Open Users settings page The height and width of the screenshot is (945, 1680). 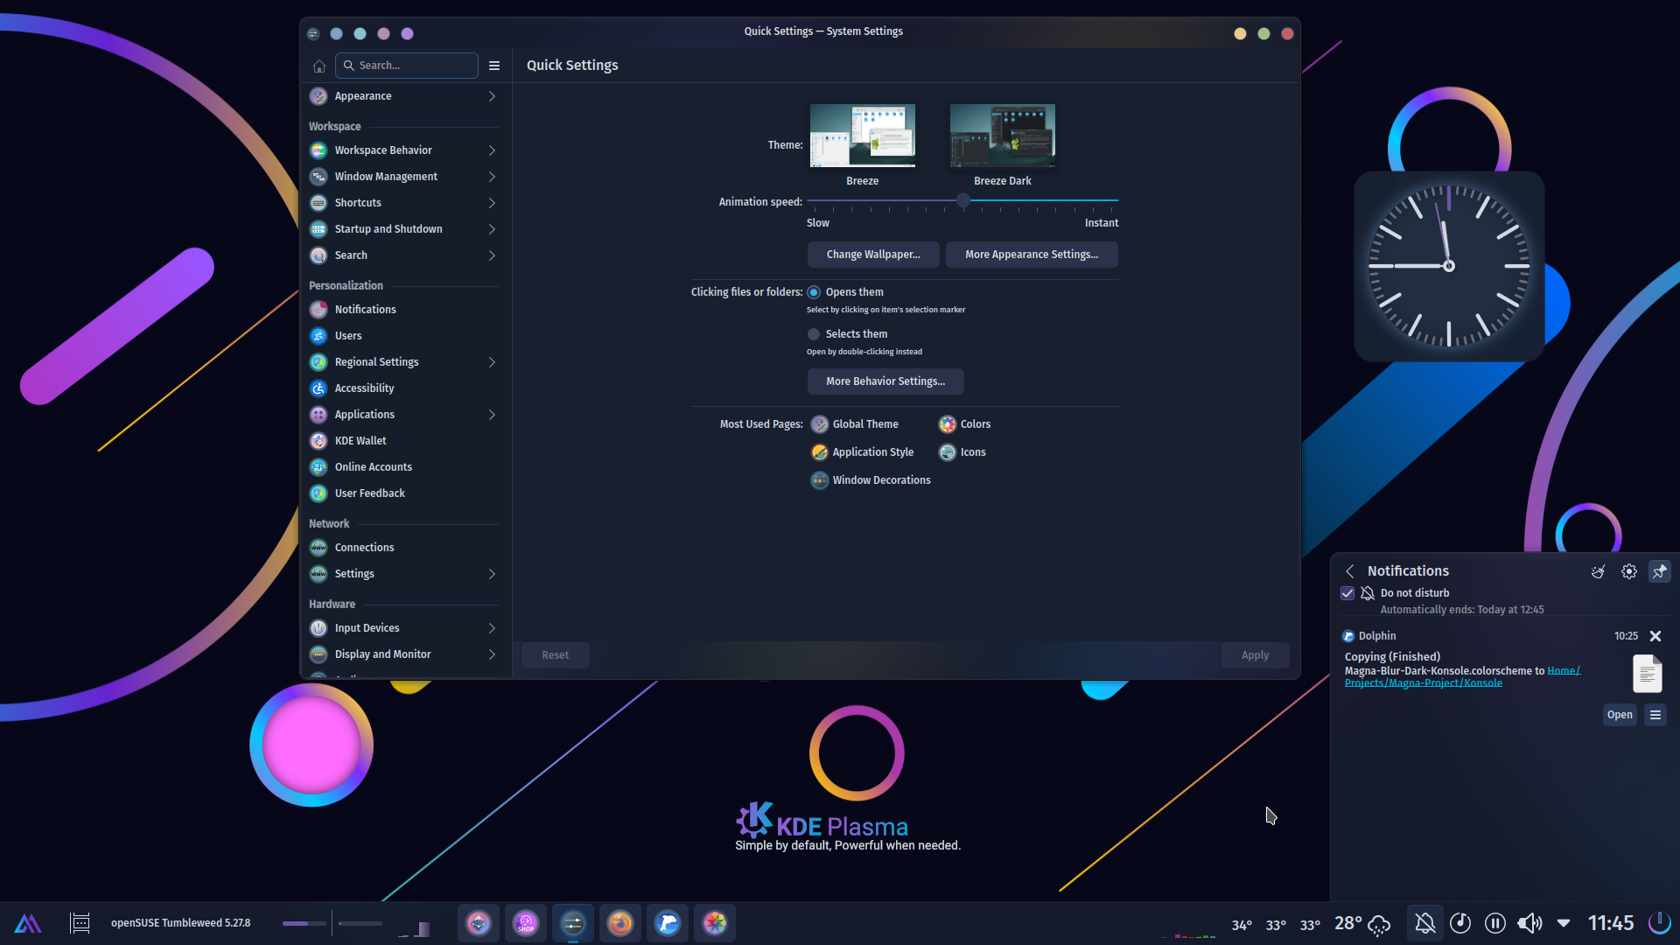tap(403, 336)
